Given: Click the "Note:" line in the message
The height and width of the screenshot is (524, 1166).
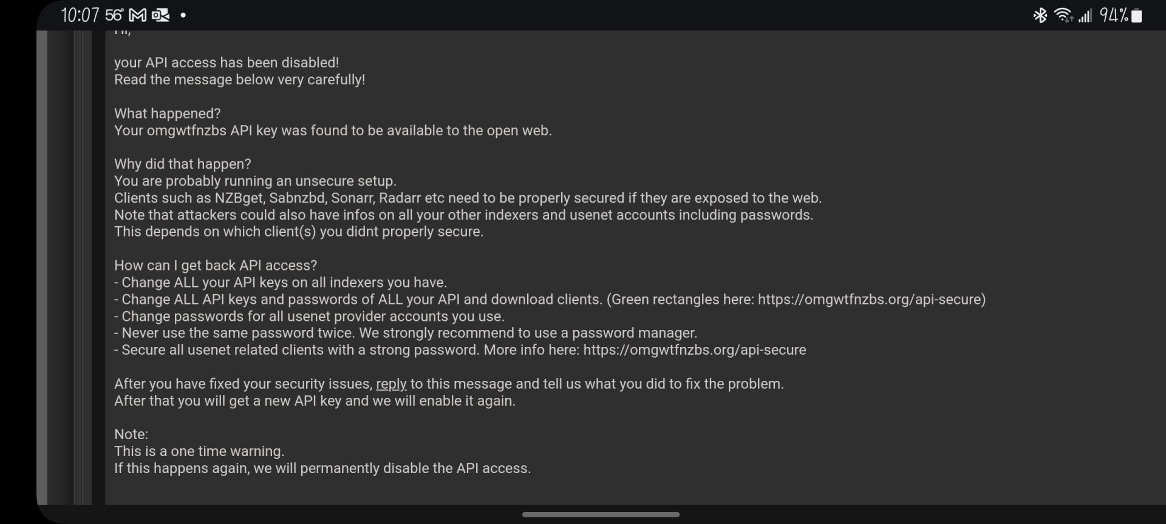Looking at the screenshot, I should click(131, 434).
